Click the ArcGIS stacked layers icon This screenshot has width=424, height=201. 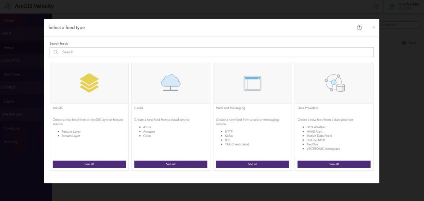[89, 83]
